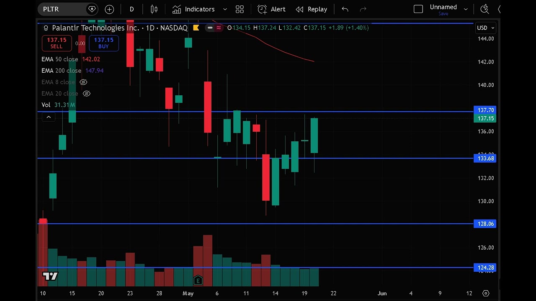Viewport: 536px width, 301px height.
Task: Redo the chart action
Action: pyautogui.click(x=363, y=9)
